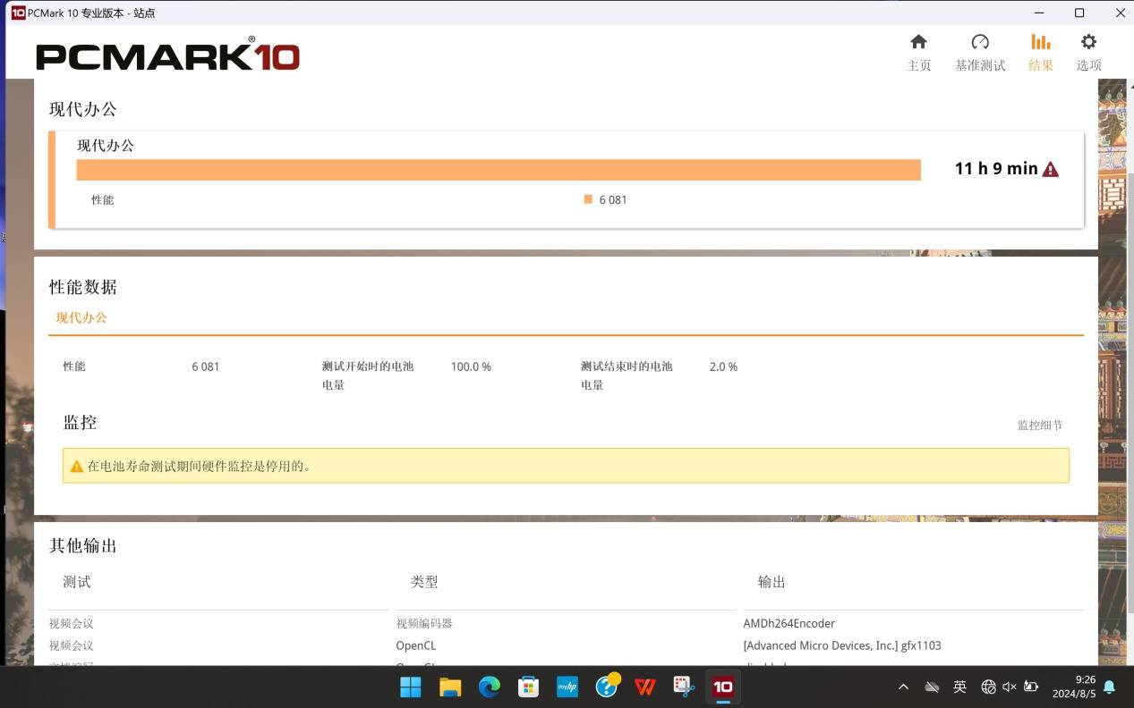Go to the 主页 home tab
This screenshot has width=1134, height=708.
(x=919, y=53)
